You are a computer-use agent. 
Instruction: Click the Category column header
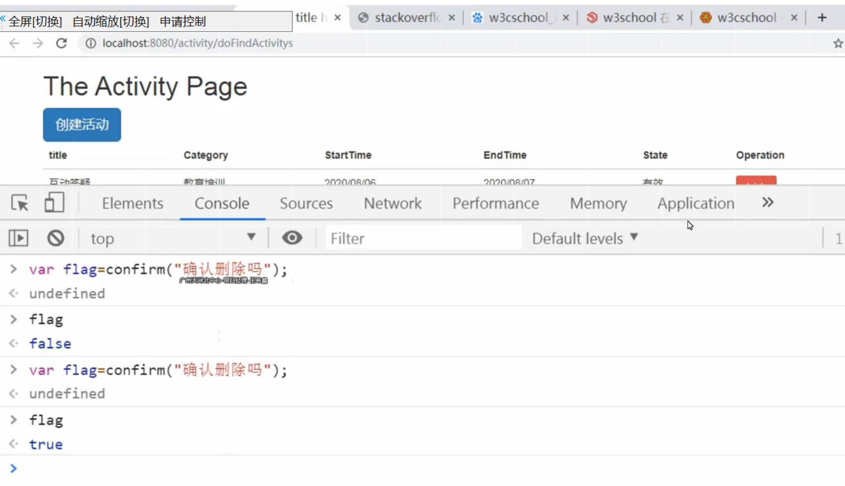(x=206, y=155)
